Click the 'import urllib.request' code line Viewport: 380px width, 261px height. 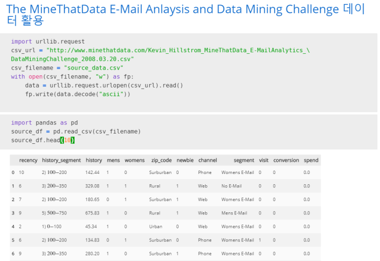[x=48, y=41]
